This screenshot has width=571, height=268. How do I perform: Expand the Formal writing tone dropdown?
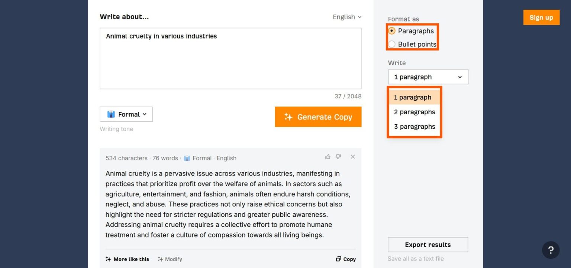126,114
